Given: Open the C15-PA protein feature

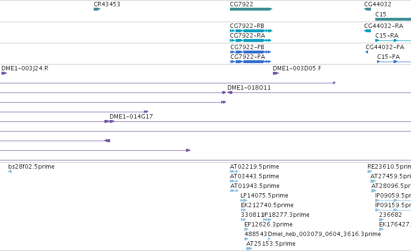Looking at the screenshot, I should point(394,62).
